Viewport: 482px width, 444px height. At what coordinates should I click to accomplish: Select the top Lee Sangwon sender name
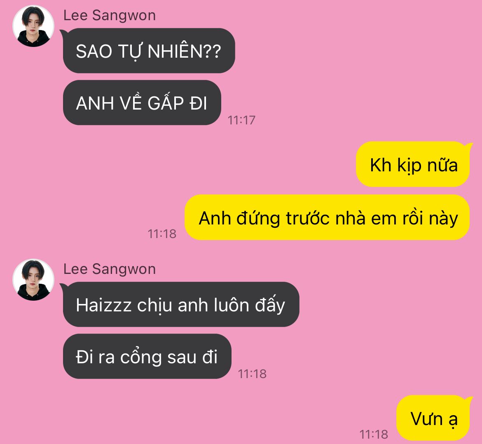(110, 15)
